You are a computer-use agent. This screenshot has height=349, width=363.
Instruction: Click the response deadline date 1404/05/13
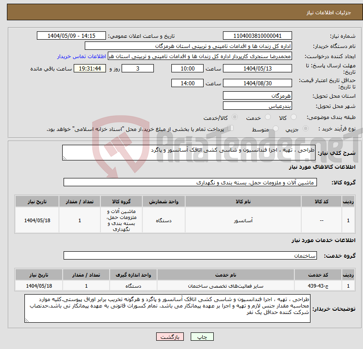point(257,68)
